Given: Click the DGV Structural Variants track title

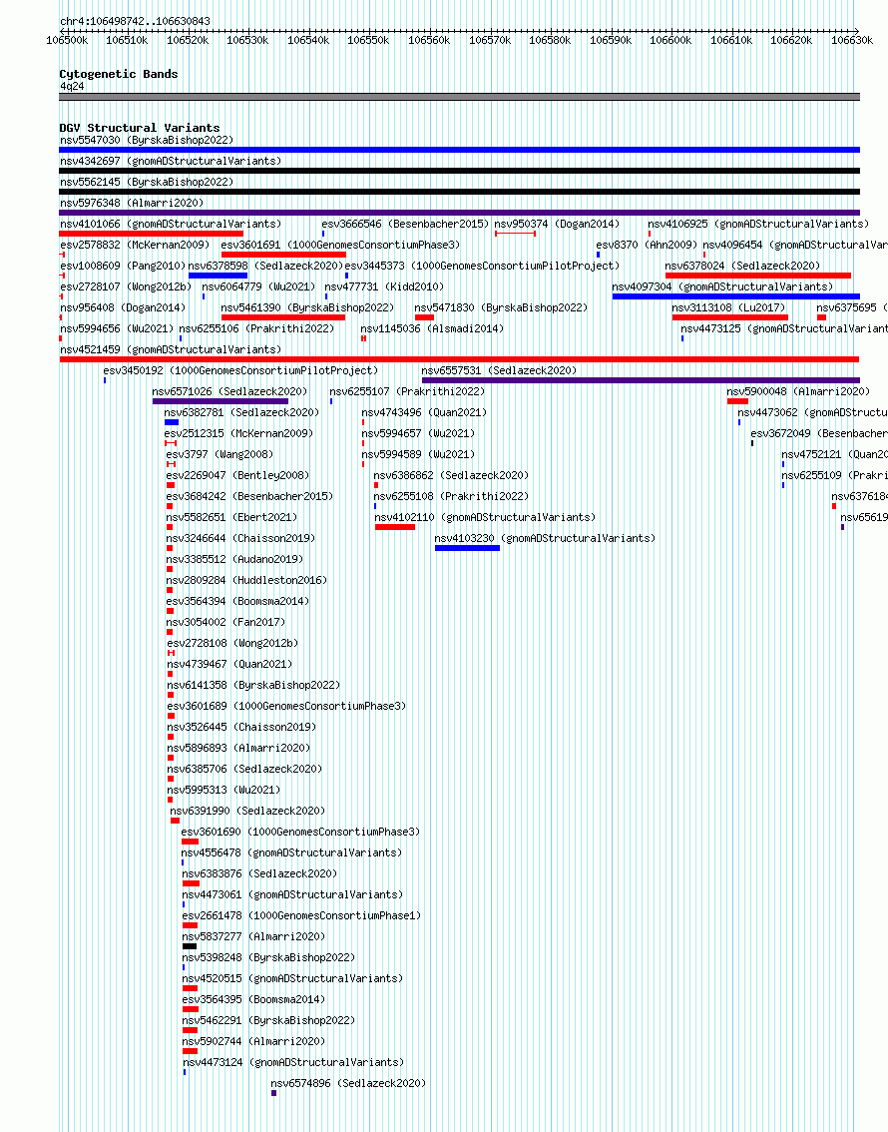Looking at the screenshot, I should pos(140,128).
